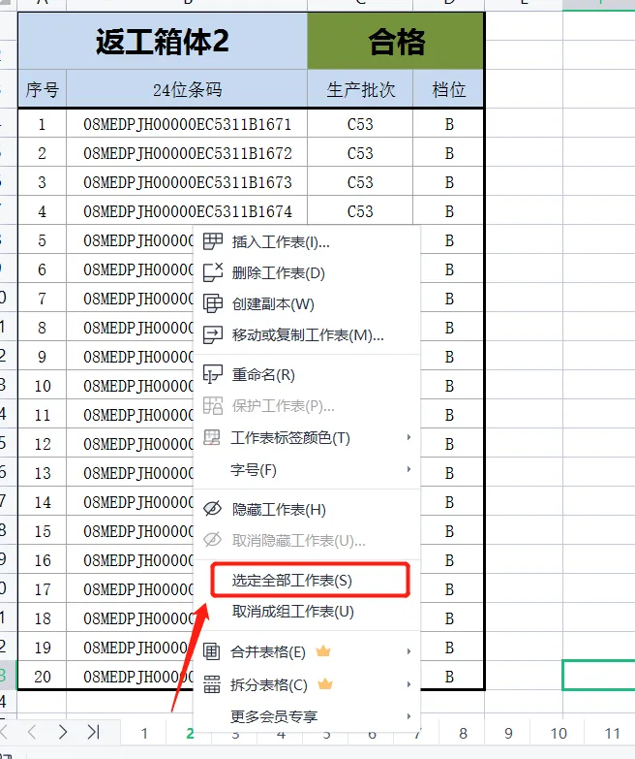Switch to sheet tab 8
635x759 pixels.
[x=463, y=734]
